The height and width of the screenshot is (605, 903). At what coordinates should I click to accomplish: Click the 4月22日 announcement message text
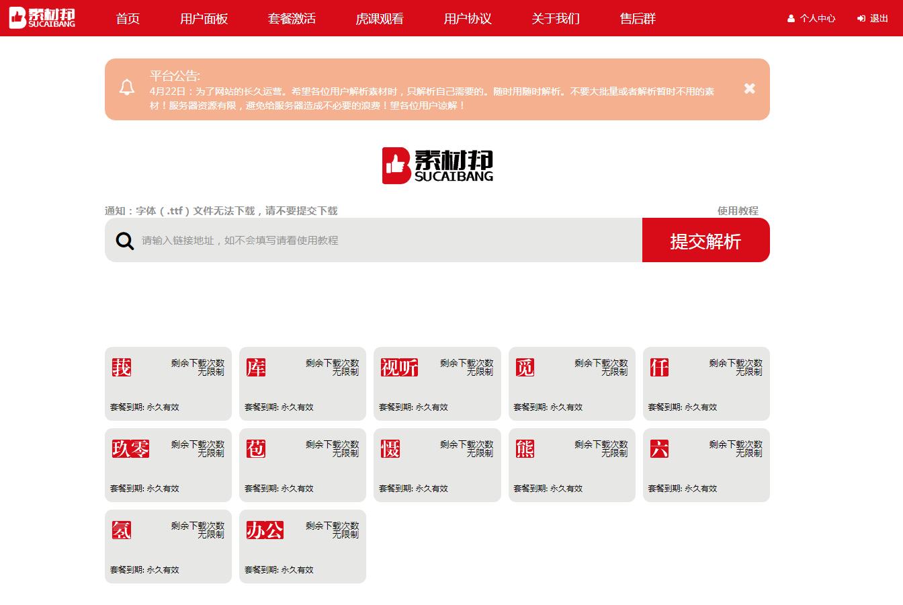pyautogui.click(x=432, y=98)
